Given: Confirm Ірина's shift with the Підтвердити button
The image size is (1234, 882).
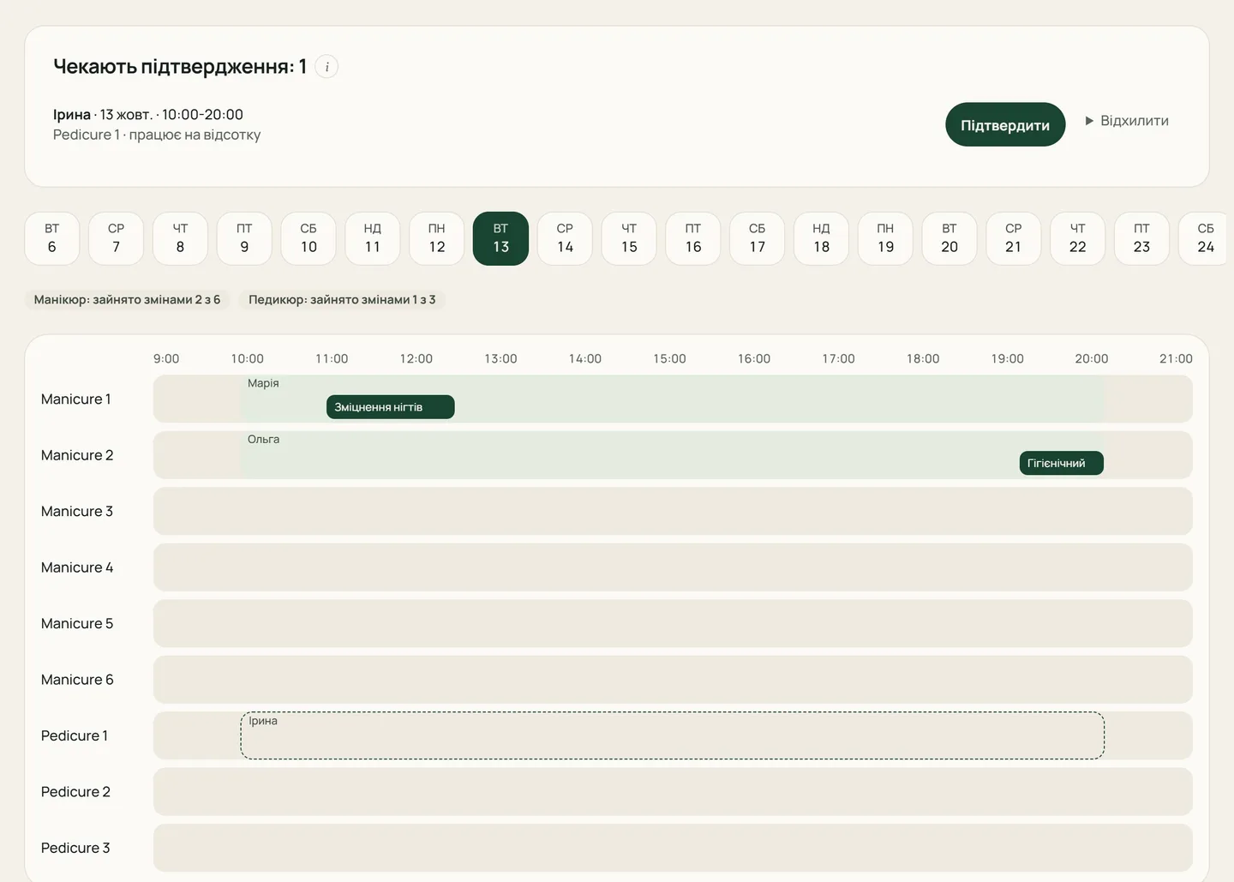Looking at the screenshot, I should [x=1005, y=125].
